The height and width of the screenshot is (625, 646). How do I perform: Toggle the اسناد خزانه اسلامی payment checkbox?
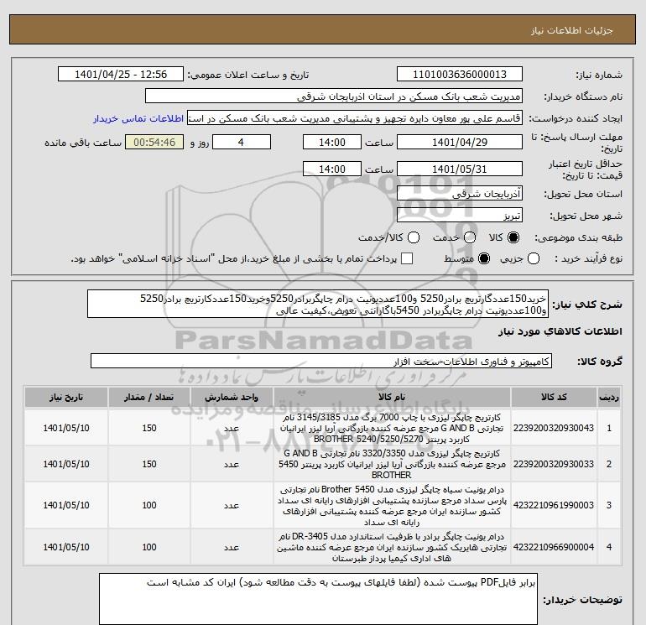tap(407, 258)
